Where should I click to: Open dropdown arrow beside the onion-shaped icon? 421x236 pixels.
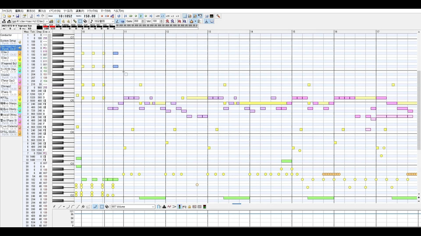(x=195, y=21)
